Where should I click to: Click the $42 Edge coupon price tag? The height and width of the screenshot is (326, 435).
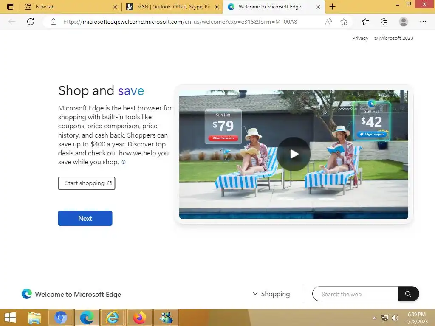point(372,121)
